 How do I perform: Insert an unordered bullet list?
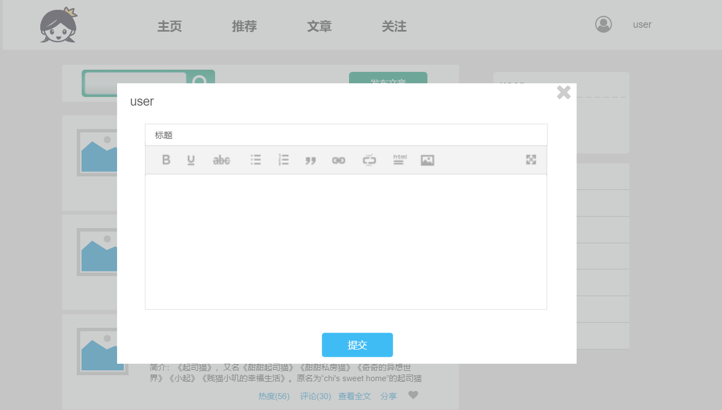click(255, 160)
